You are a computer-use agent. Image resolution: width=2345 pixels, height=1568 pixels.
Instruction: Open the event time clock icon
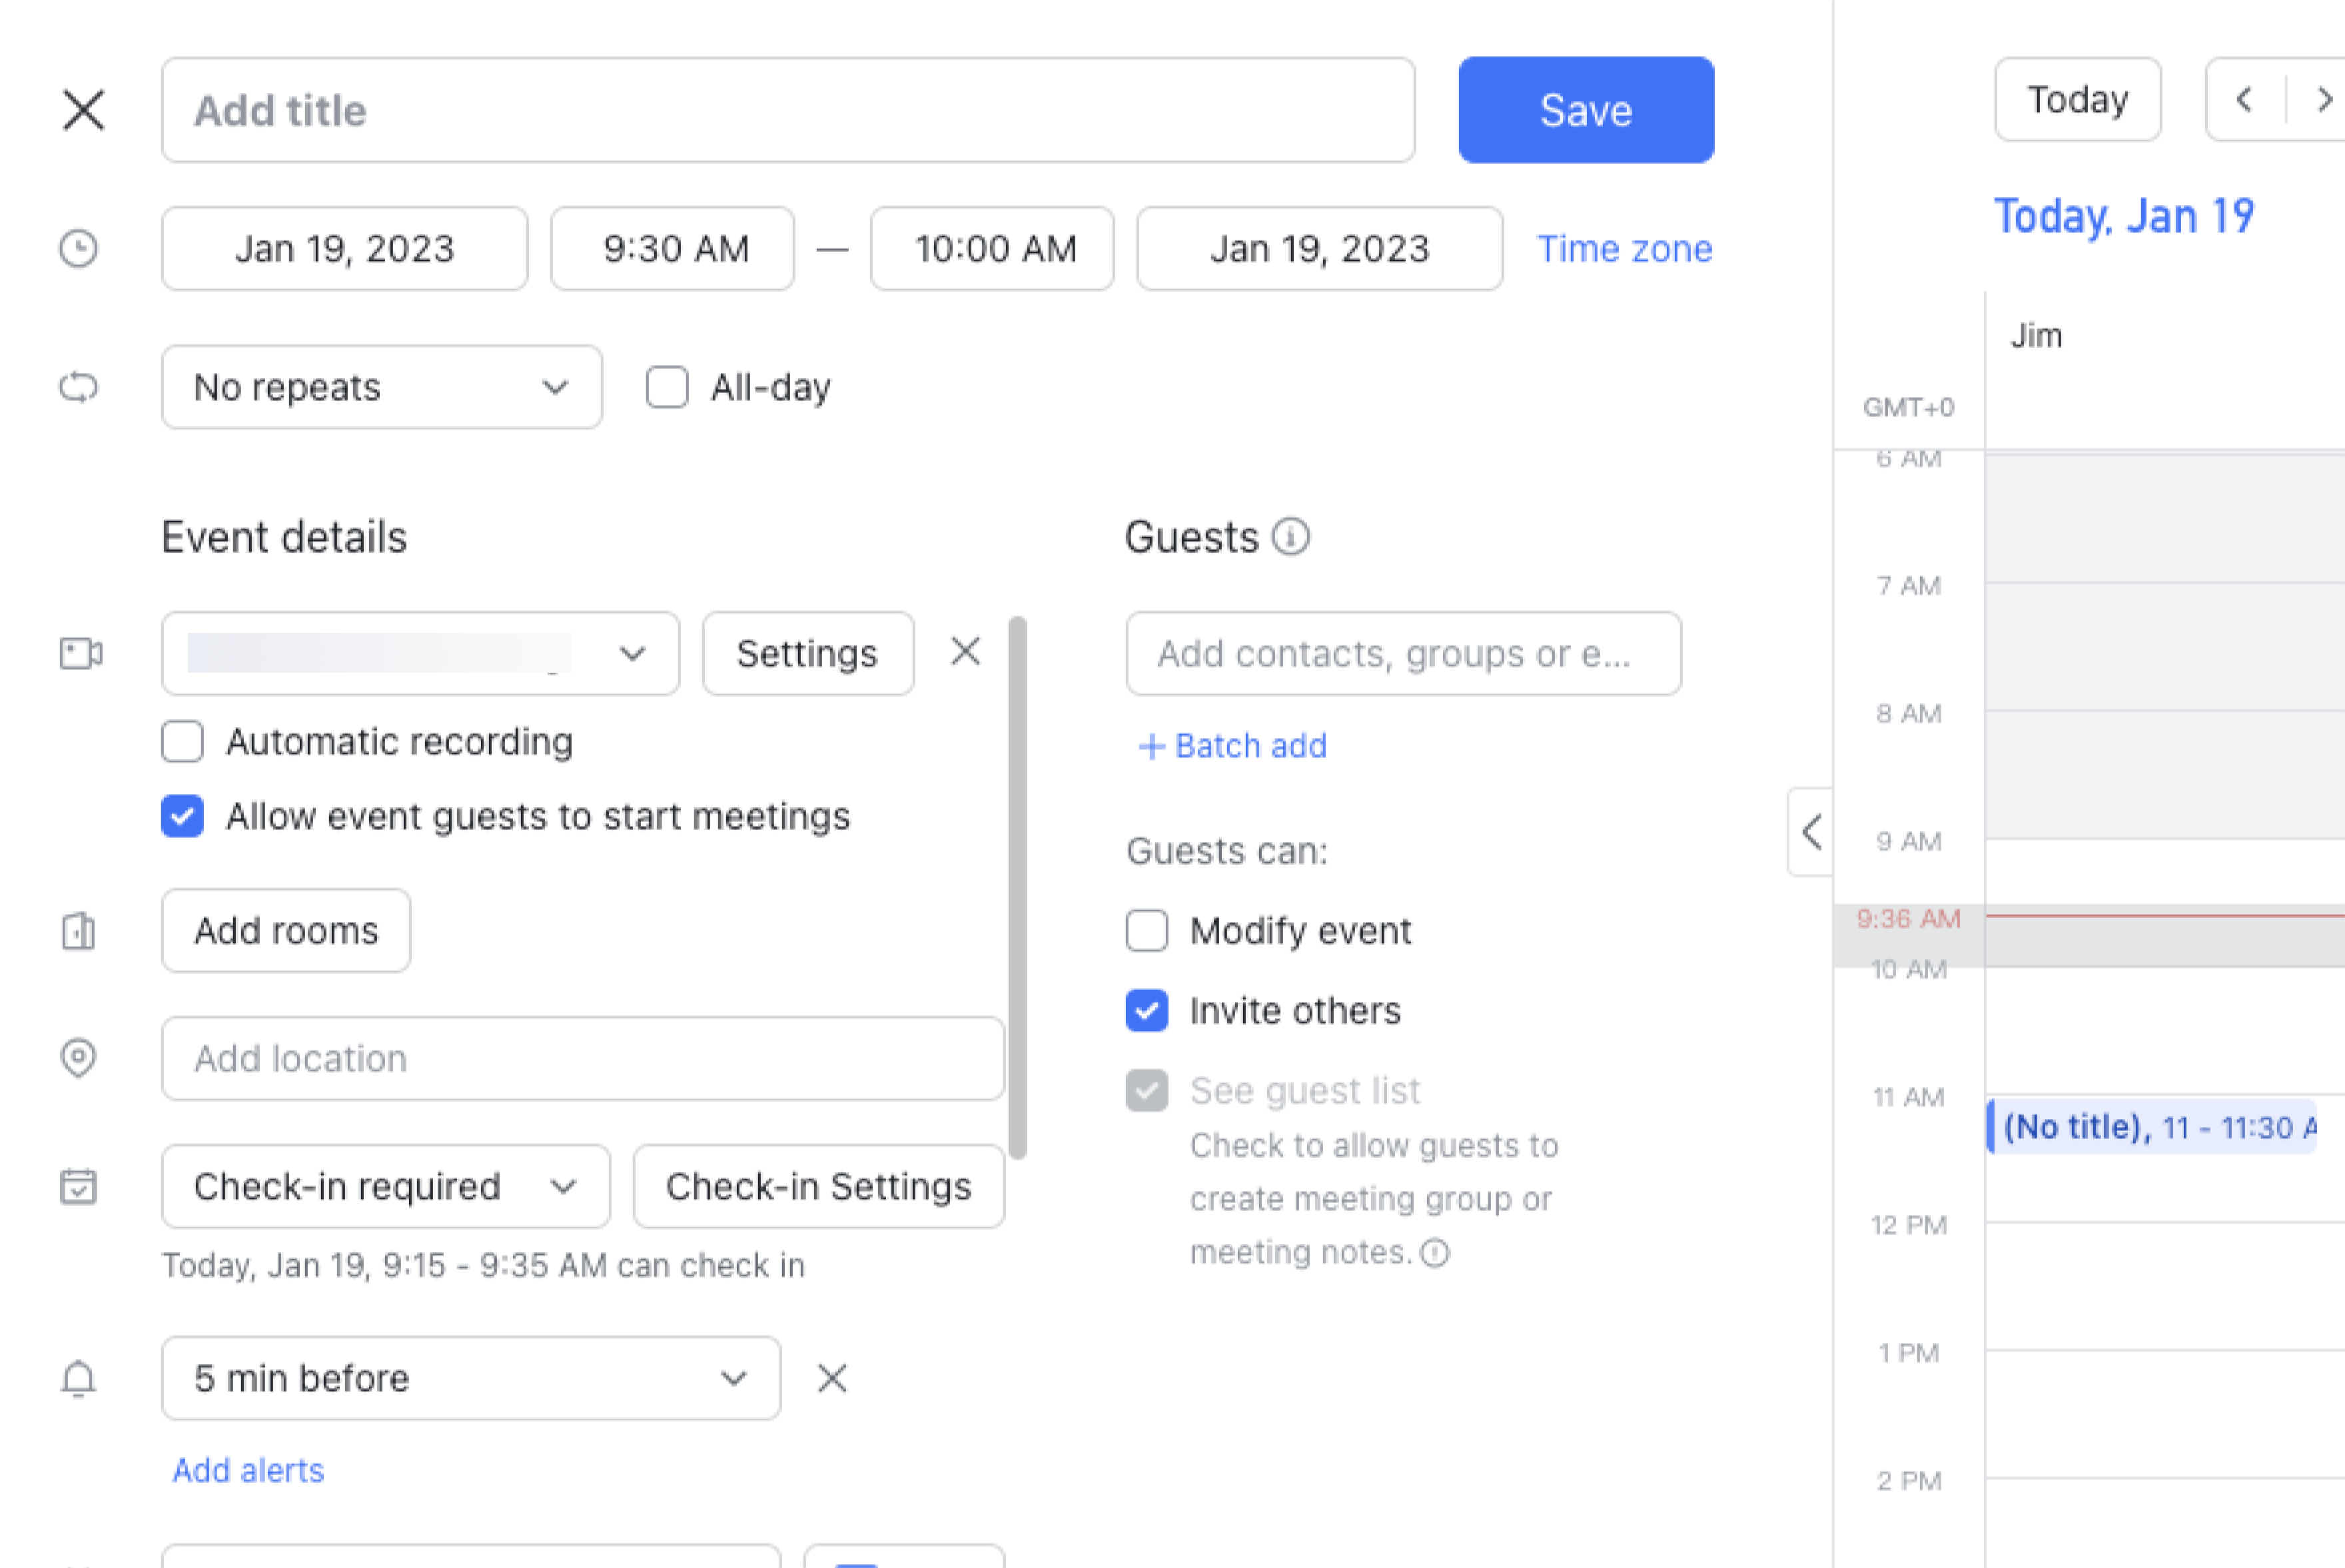80,248
